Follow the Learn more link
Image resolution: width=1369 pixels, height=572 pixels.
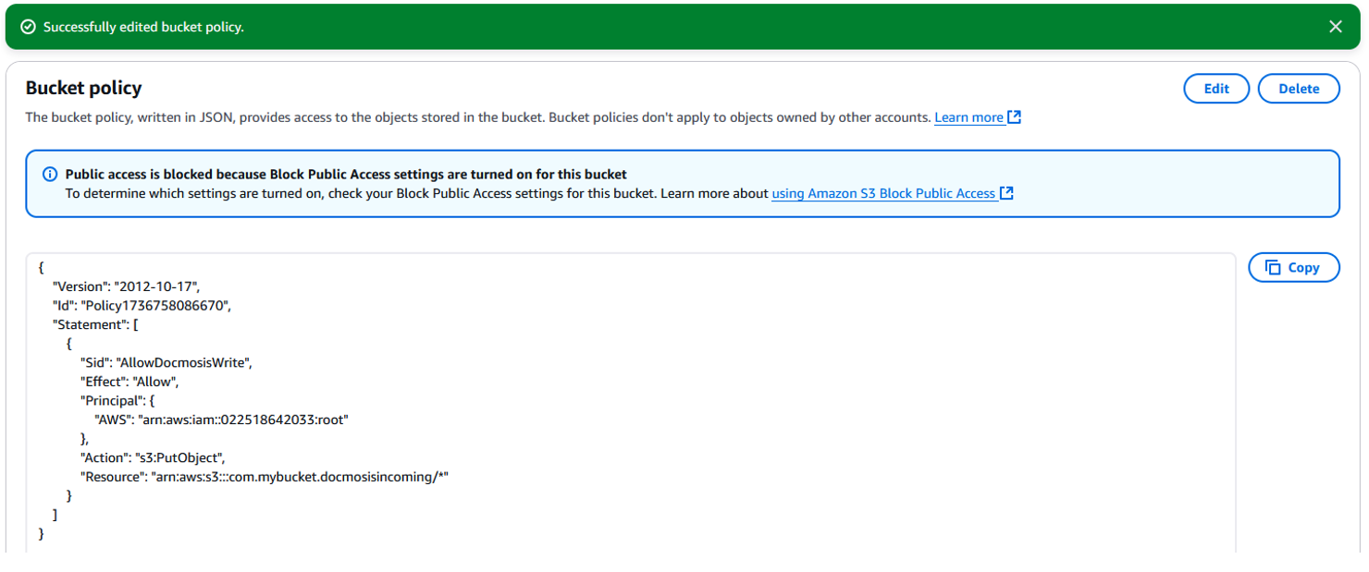968,117
